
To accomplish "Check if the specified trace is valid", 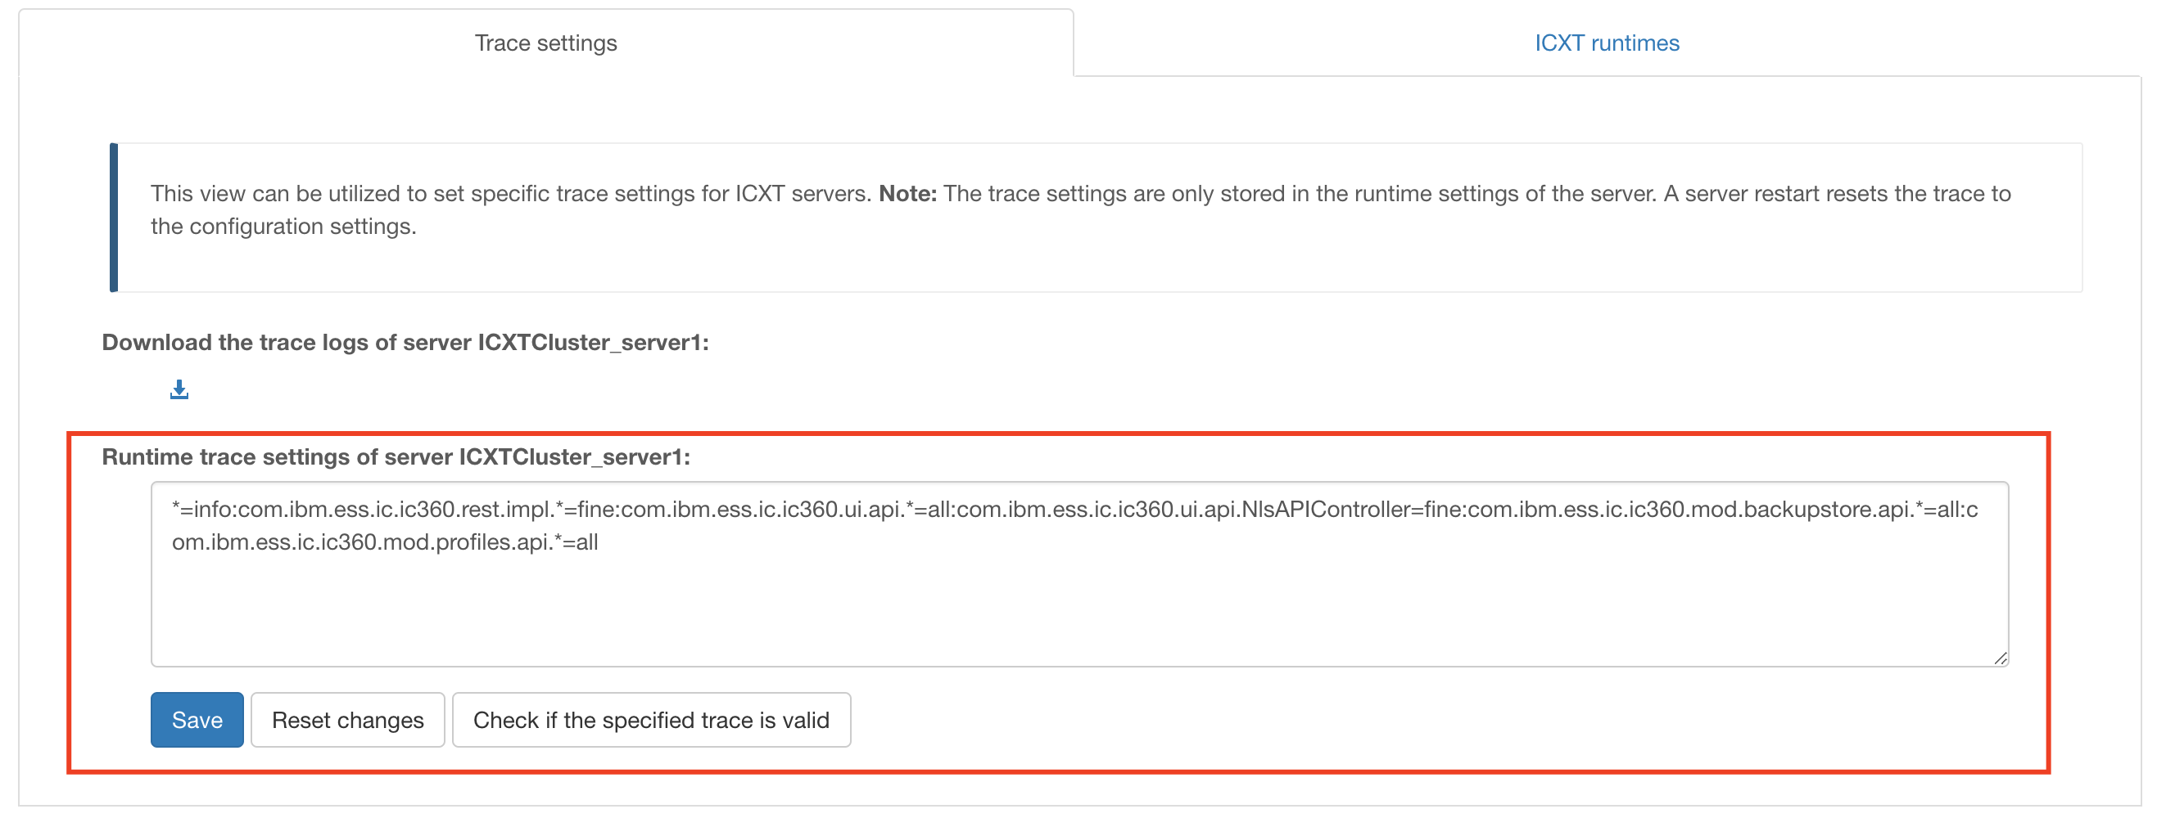I will point(650,720).
